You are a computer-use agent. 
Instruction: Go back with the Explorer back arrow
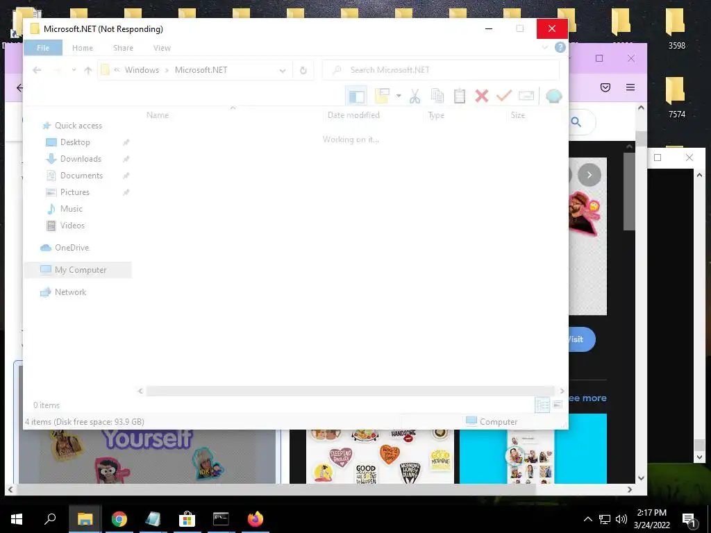pyautogui.click(x=37, y=70)
